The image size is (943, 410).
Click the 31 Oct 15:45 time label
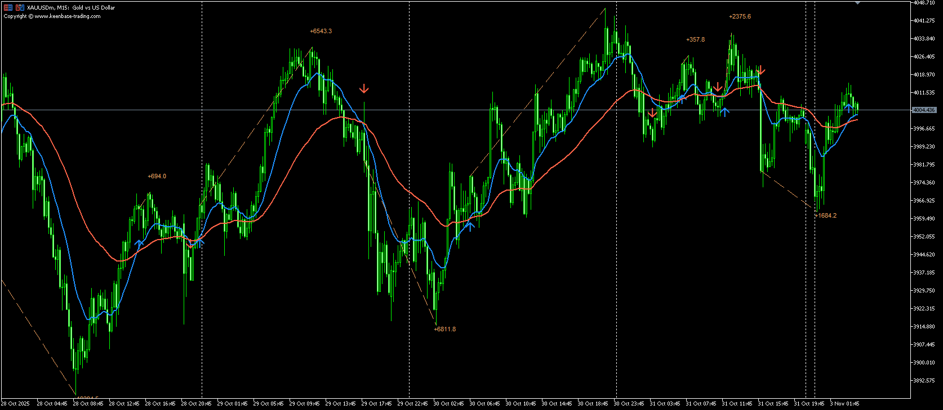(x=773, y=404)
